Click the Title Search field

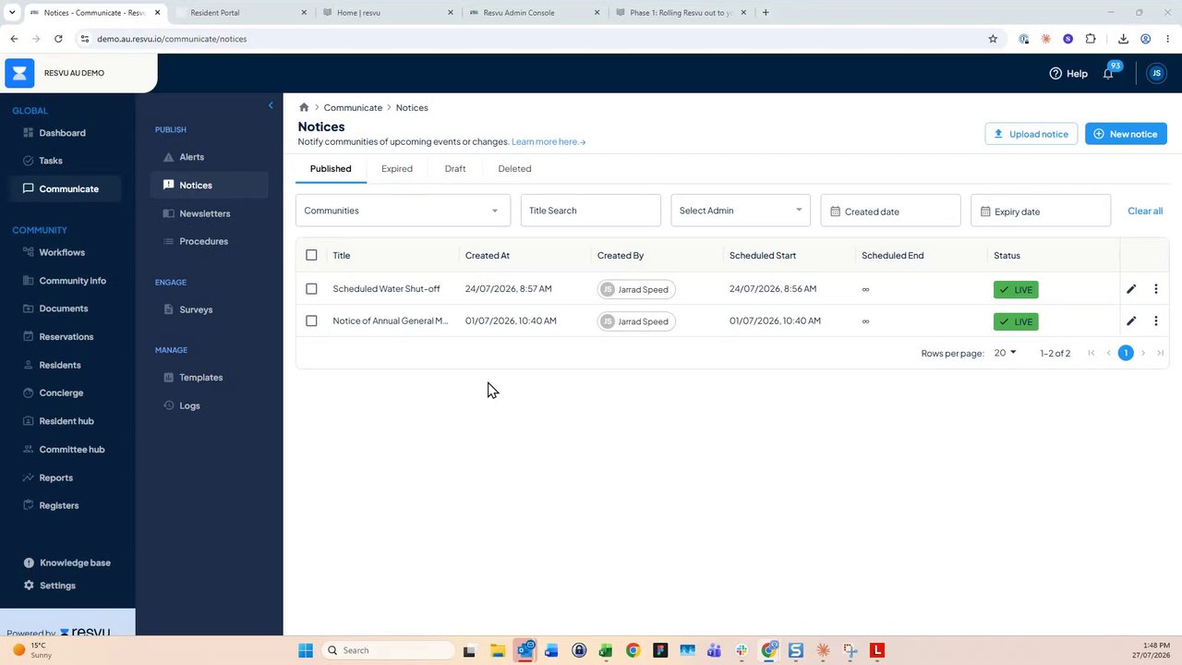[591, 211]
